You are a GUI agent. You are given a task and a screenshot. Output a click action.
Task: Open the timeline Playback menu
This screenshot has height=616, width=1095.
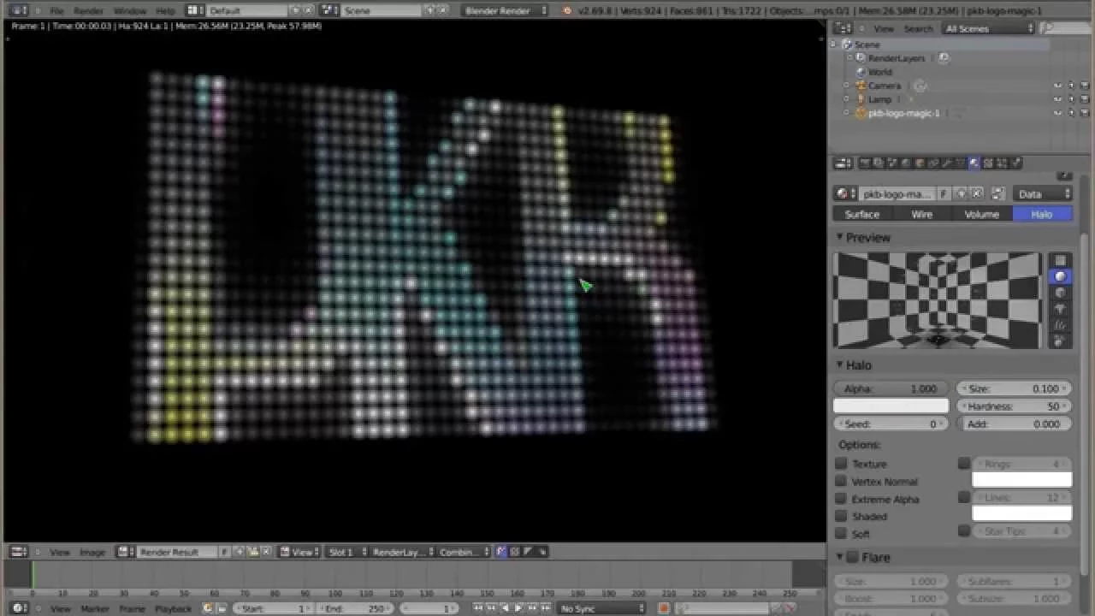click(x=174, y=608)
